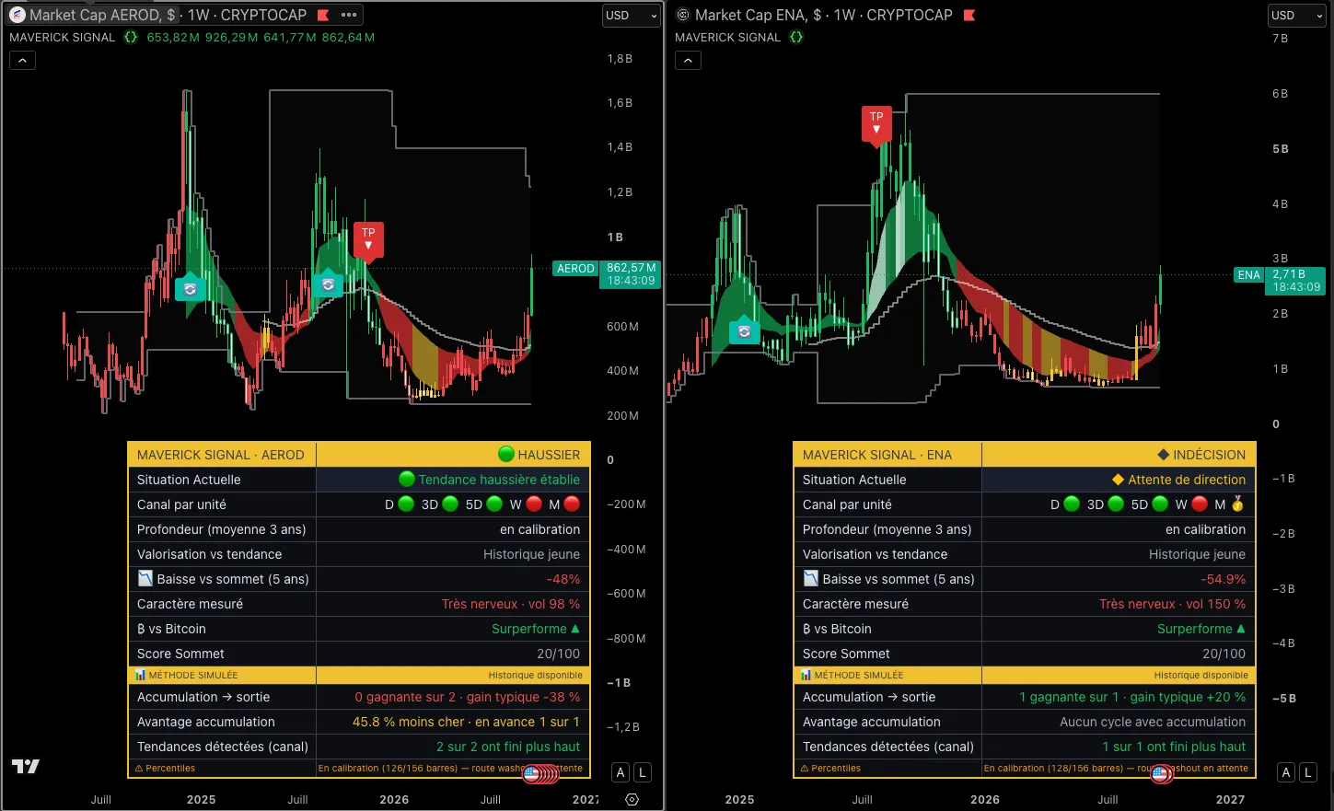
Task: Open USD currency dropdown on AEROD chart
Action: (632, 16)
